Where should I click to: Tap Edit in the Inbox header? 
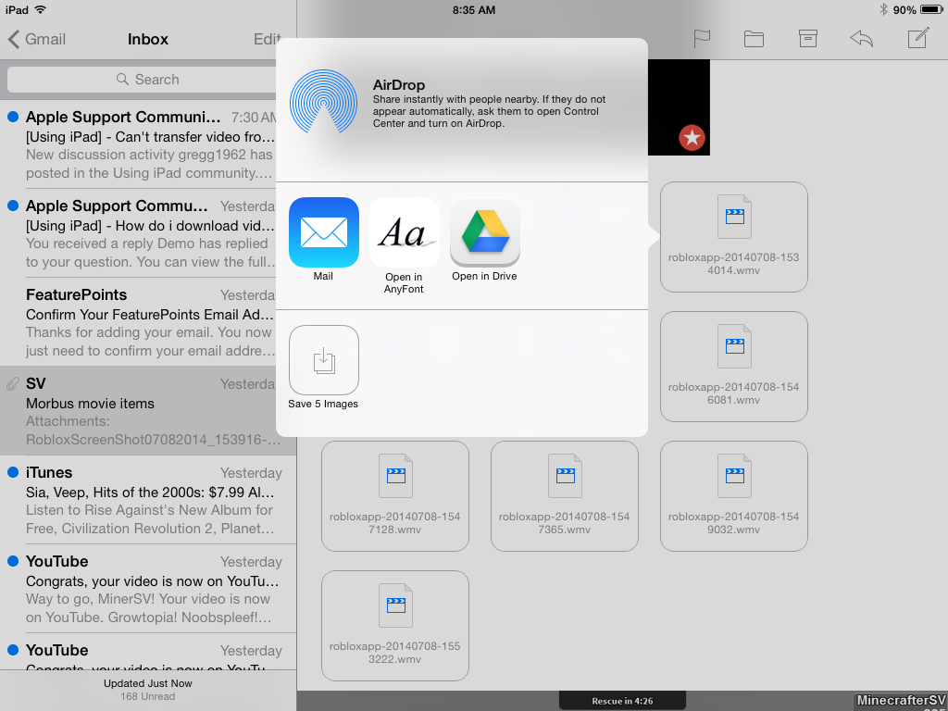[x=268, y=39]
